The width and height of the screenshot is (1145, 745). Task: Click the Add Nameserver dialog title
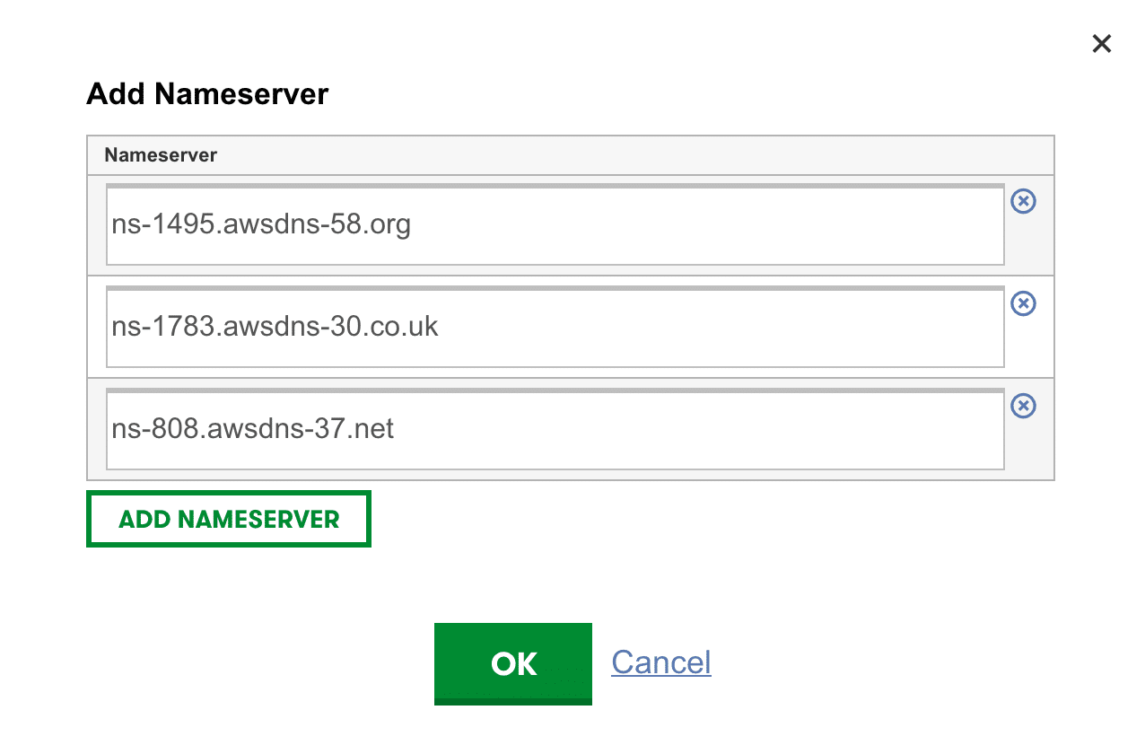(x=207, y=94)
